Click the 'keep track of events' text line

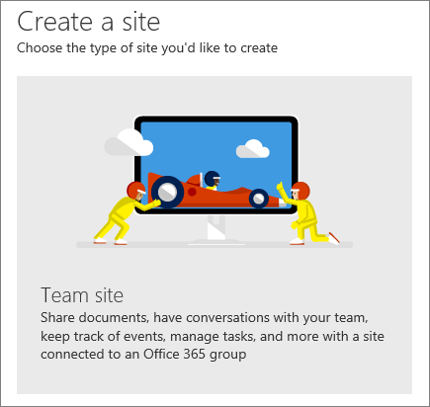click(x=213, y=336)
